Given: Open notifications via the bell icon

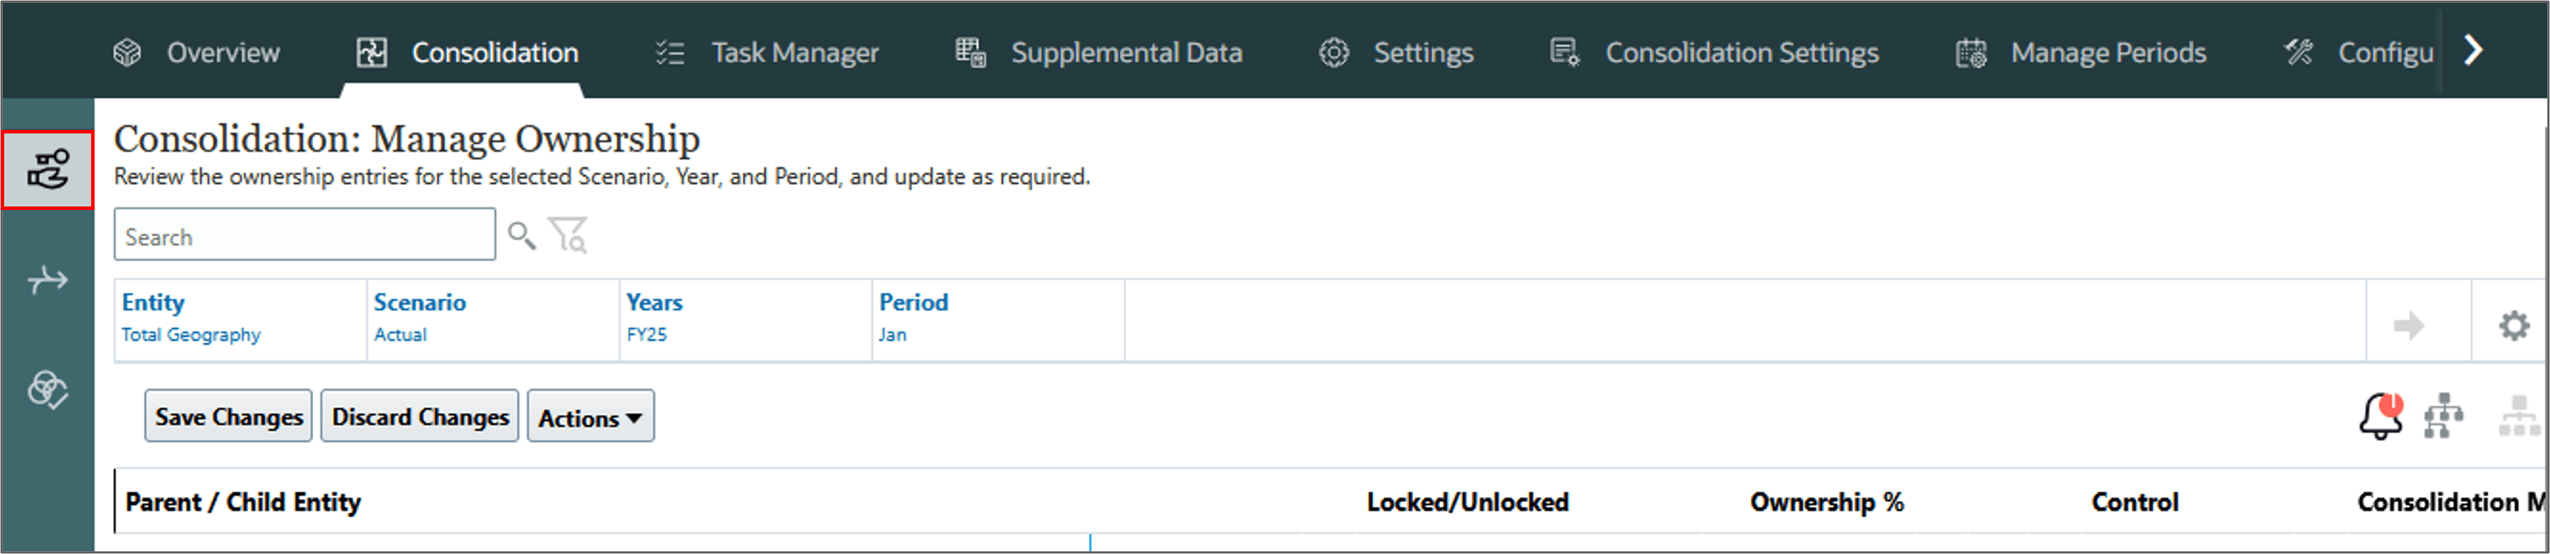Looking at the screenshot, I should [2380, 416].
